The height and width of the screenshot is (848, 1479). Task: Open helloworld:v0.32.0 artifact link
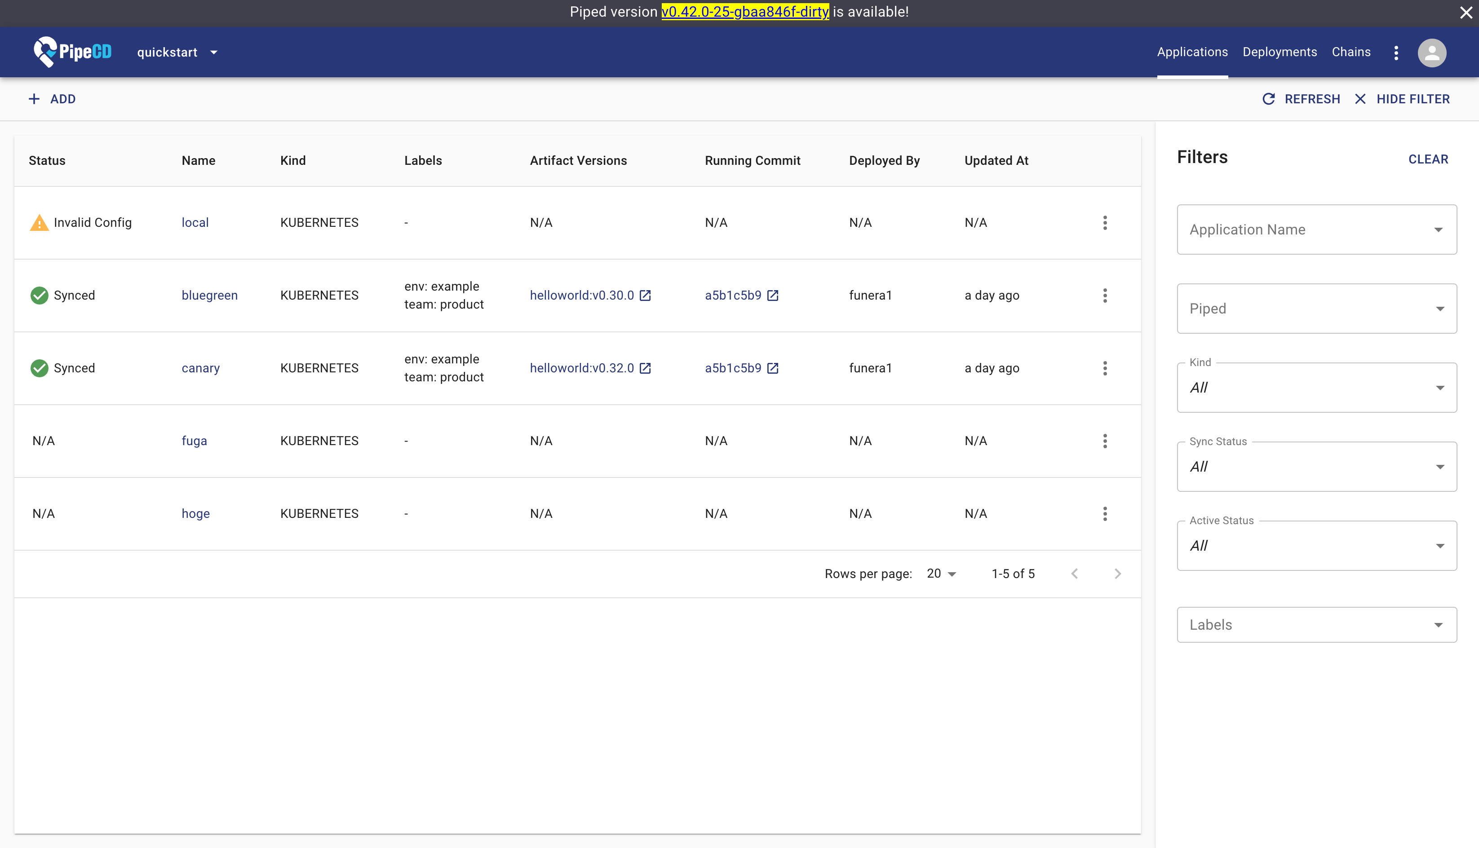pyautogui.click(x=581, y=368)
